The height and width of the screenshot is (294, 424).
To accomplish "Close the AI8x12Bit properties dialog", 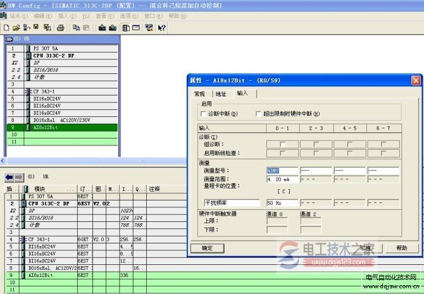I will (x=416, y=80).
